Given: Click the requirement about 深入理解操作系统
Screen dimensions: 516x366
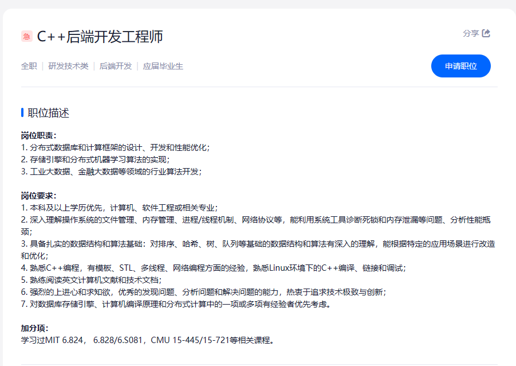Looking at the screenshot, I should pos(256,225).
